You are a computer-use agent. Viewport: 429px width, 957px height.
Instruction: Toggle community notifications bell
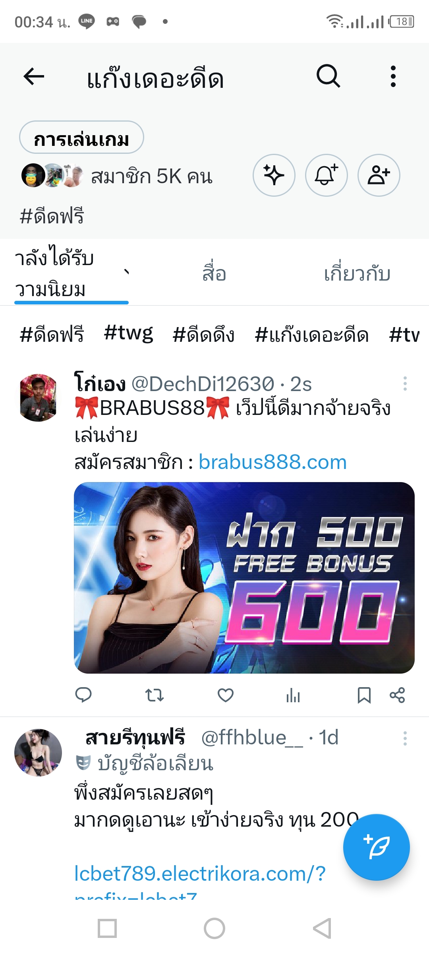[327, 175]
